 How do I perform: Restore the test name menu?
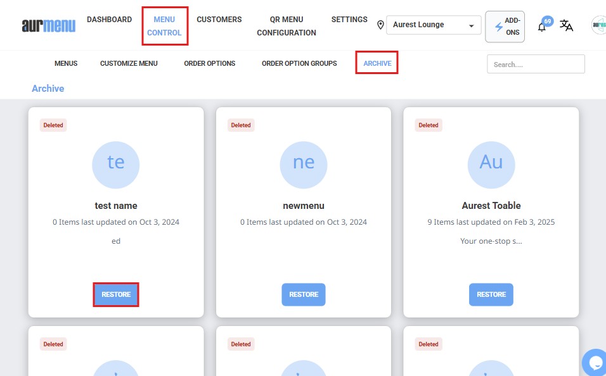pos(116,294)
